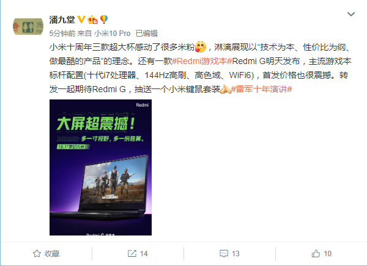The height and width of the screenshot is (266, 367).
Task: Click the crown membership level badge
Action: click(x=92, y=20)
